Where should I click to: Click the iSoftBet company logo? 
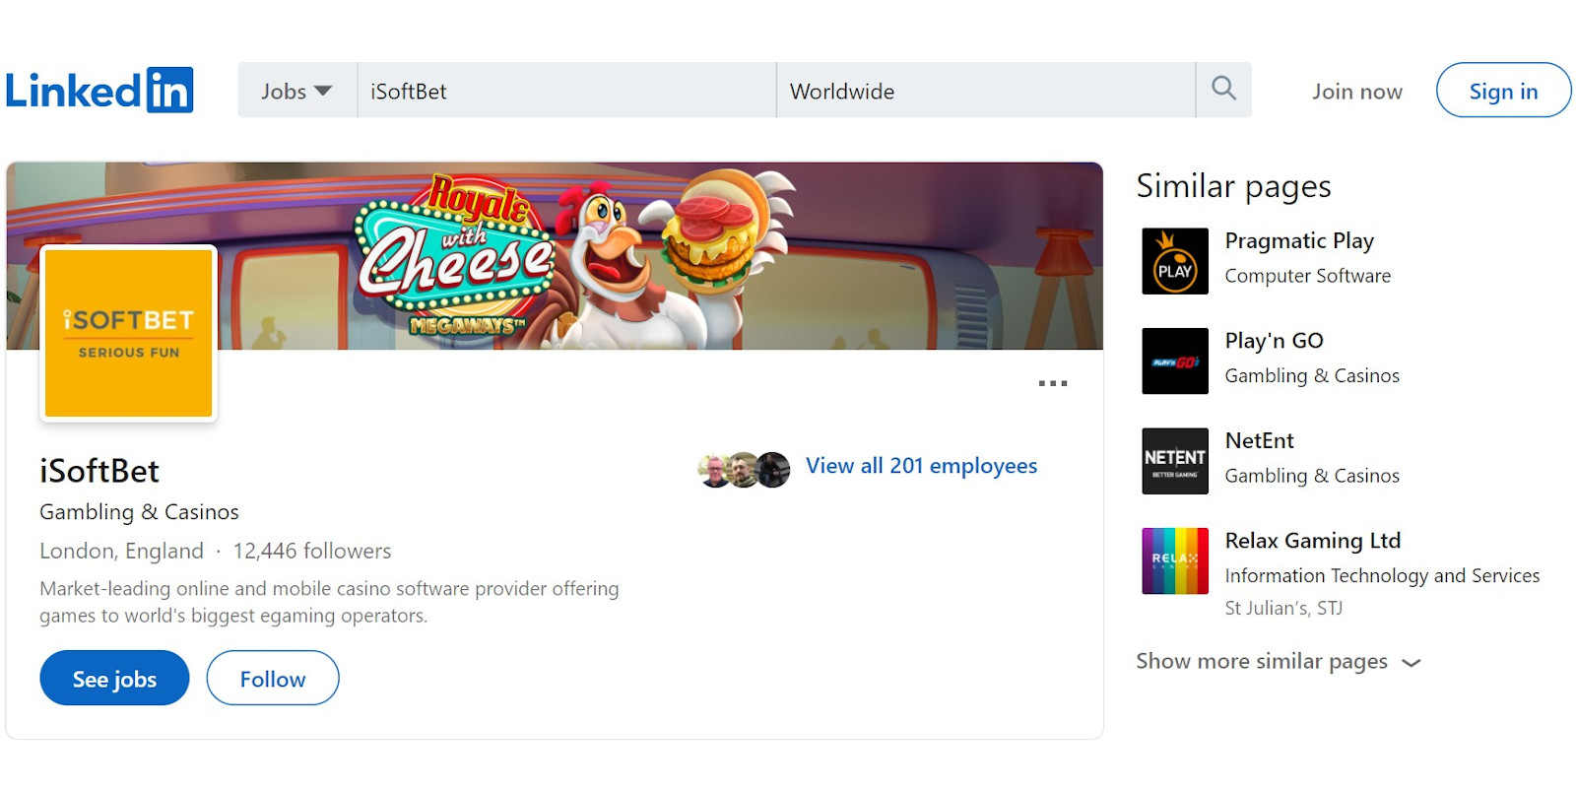[x=129, y=333]
